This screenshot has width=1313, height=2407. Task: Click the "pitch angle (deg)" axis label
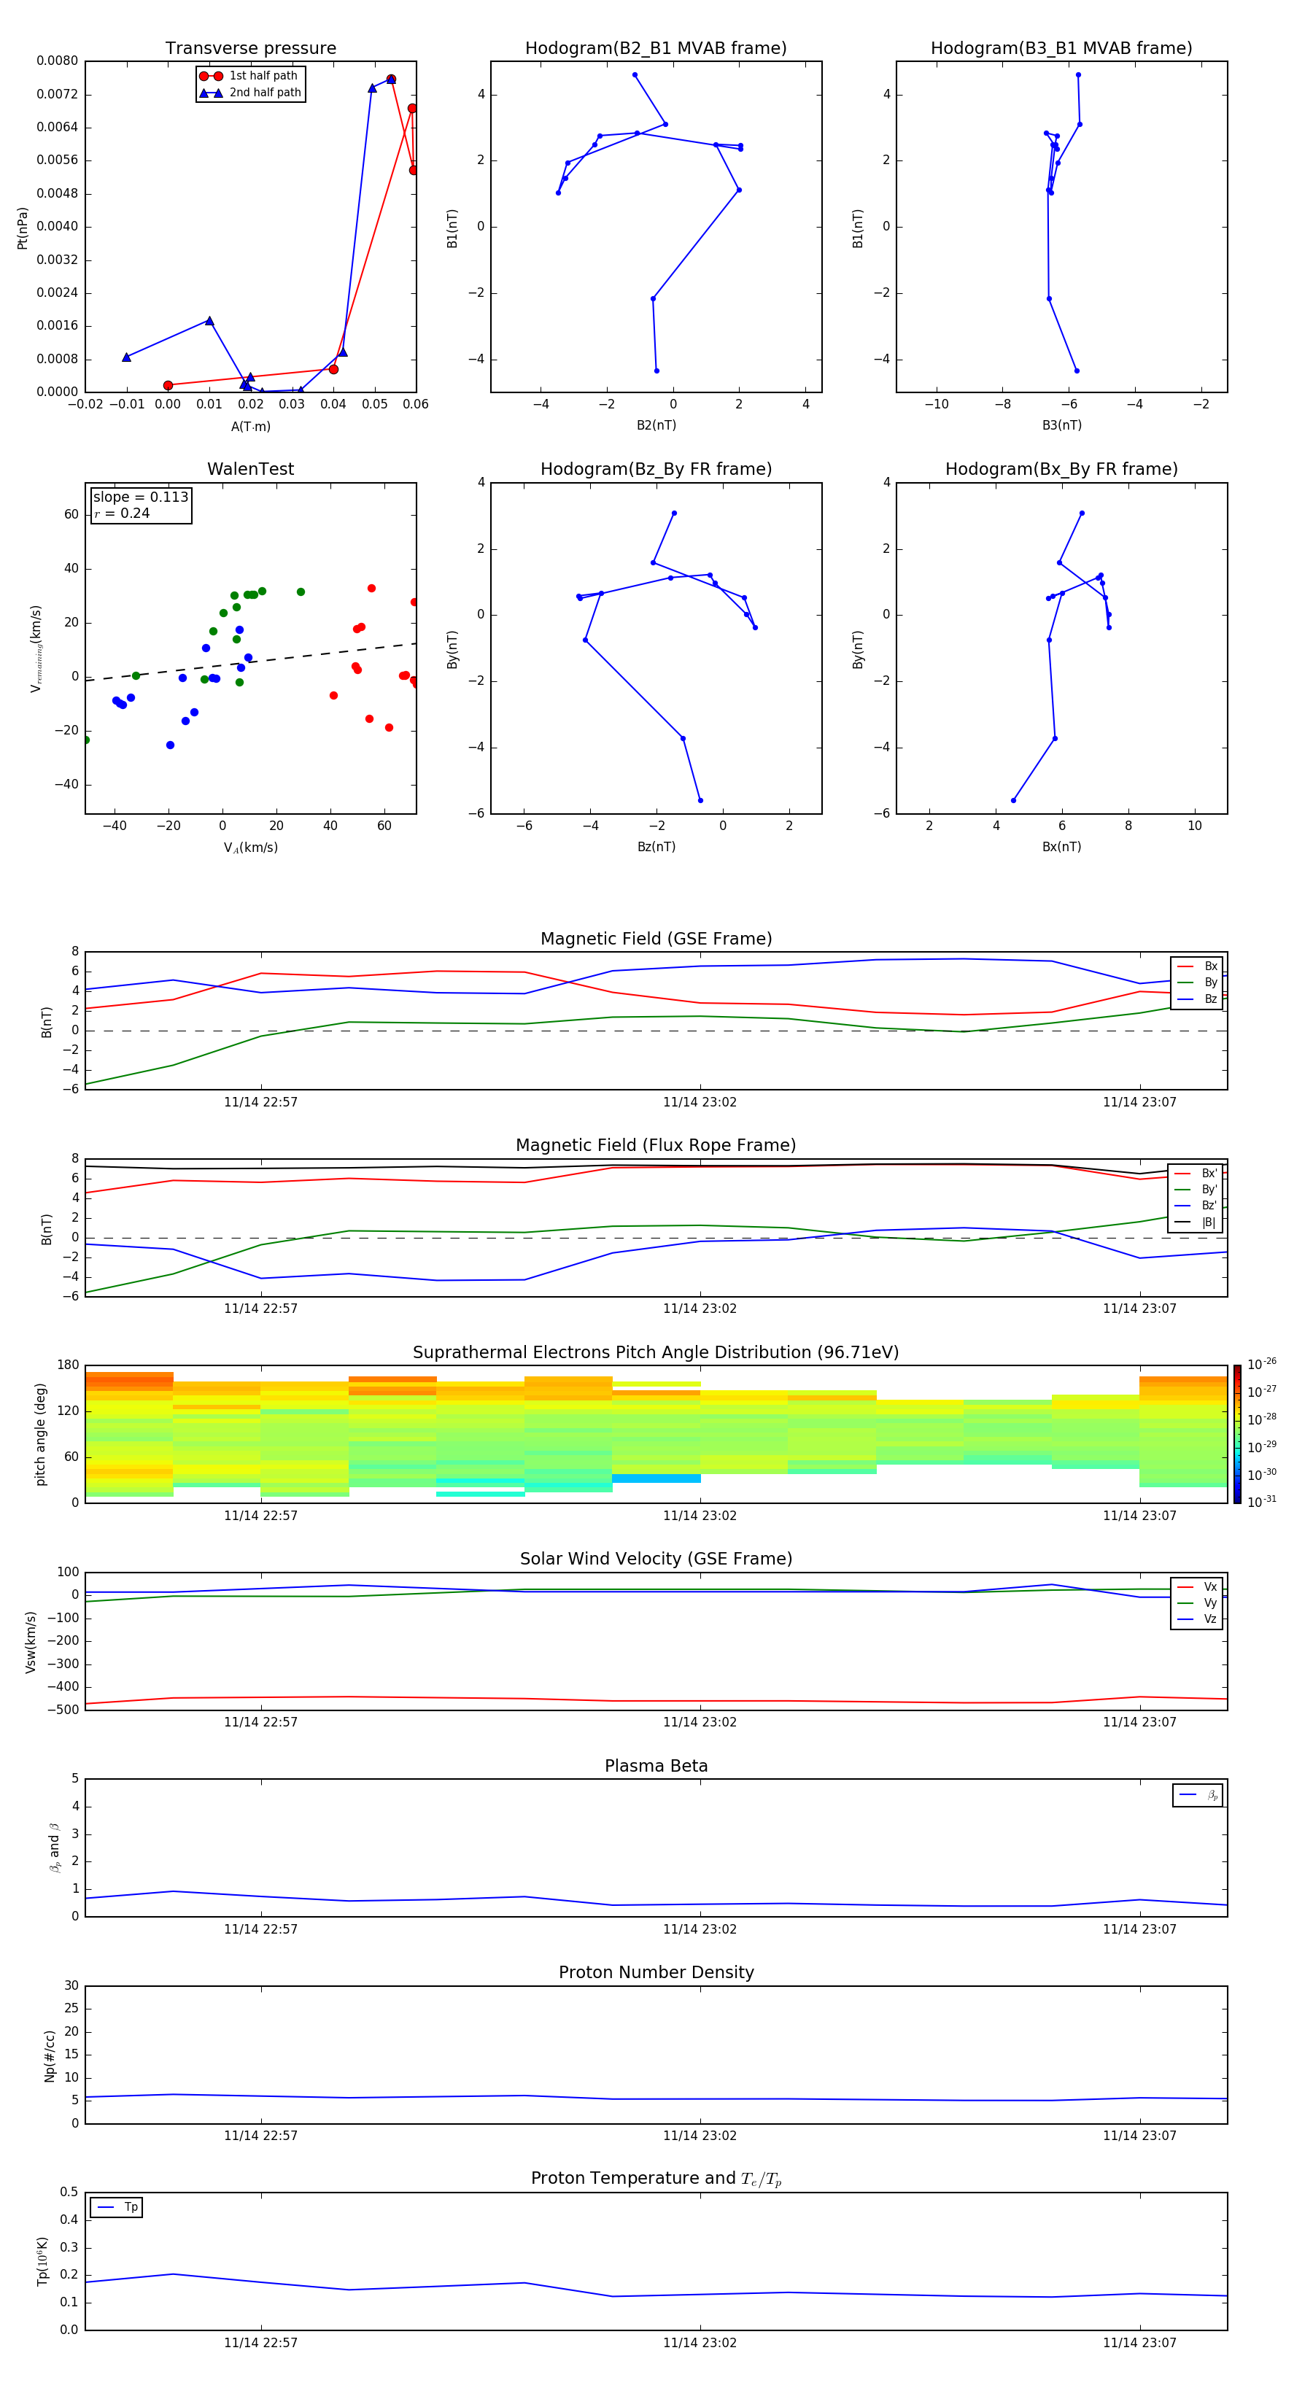40,1434
